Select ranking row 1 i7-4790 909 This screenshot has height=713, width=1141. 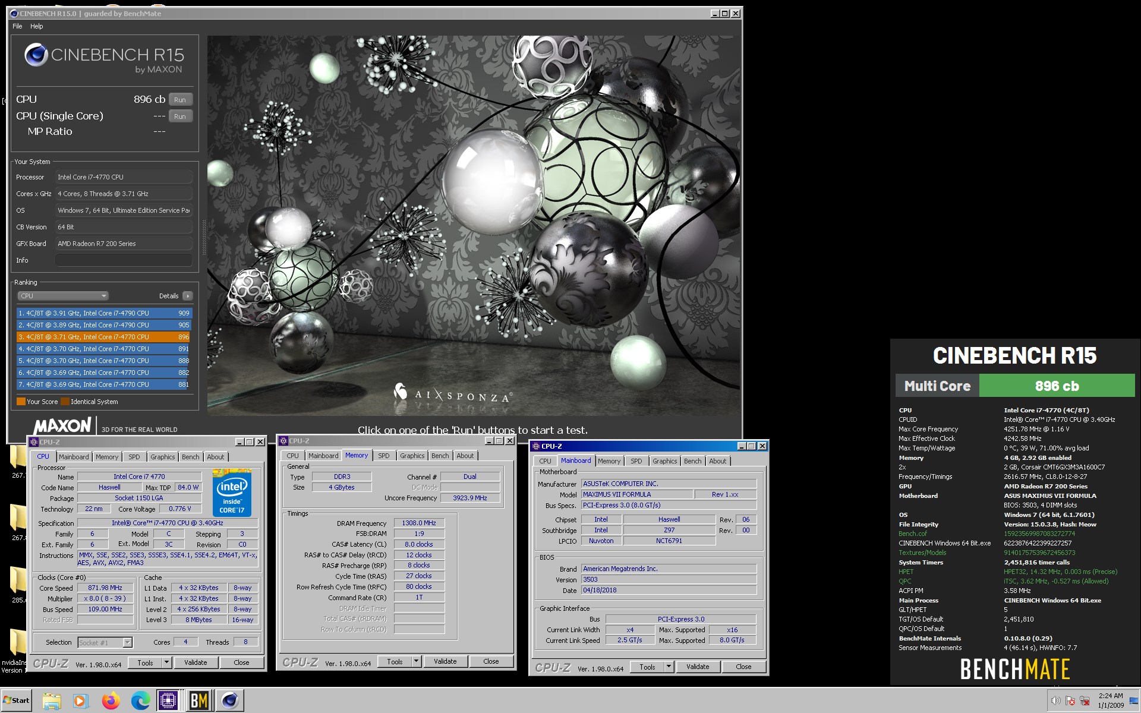[x=104, y=313]
